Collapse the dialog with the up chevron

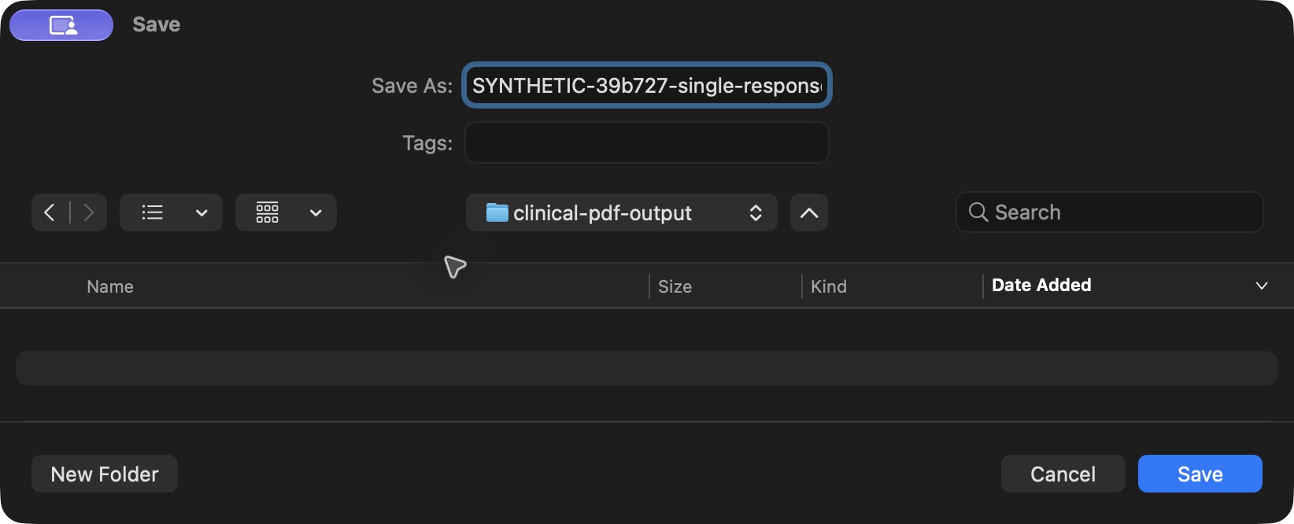click(x=809, y=212)
